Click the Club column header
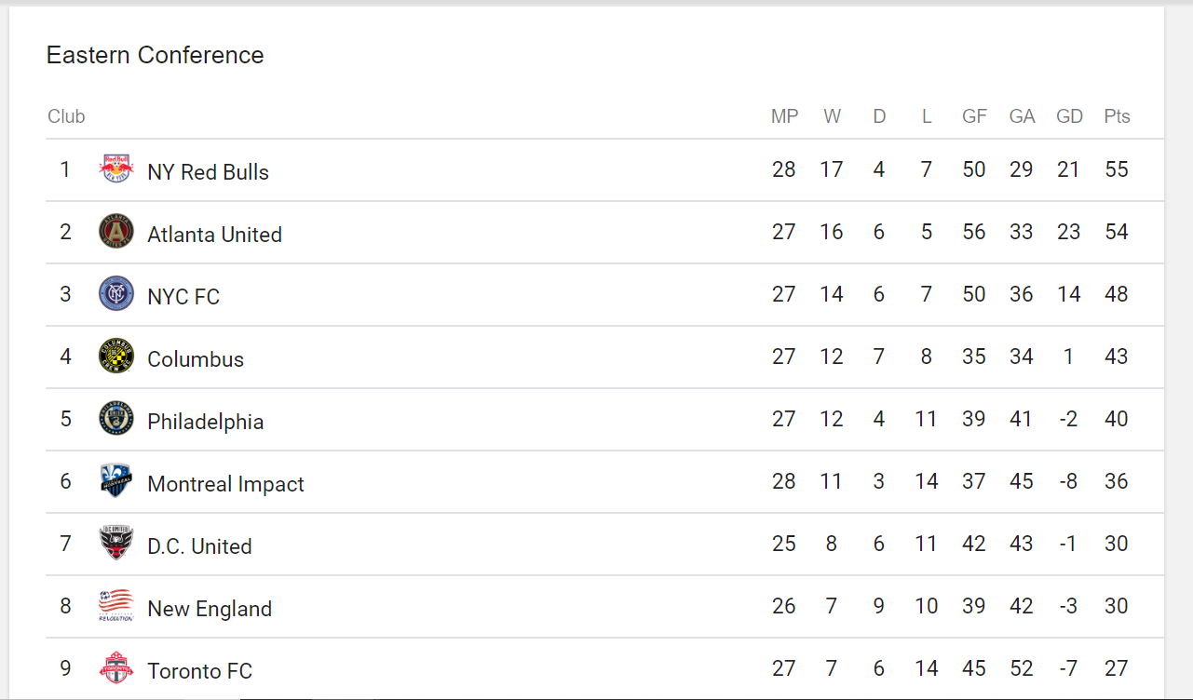The width and height of the screenshot is (1193, 700). (x=66, y=116)
